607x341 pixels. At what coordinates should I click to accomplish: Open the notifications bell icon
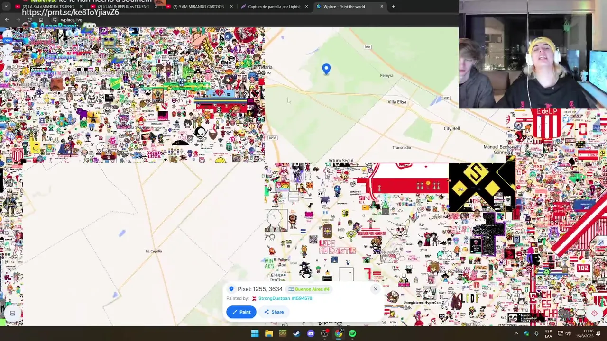pos(598,333)
